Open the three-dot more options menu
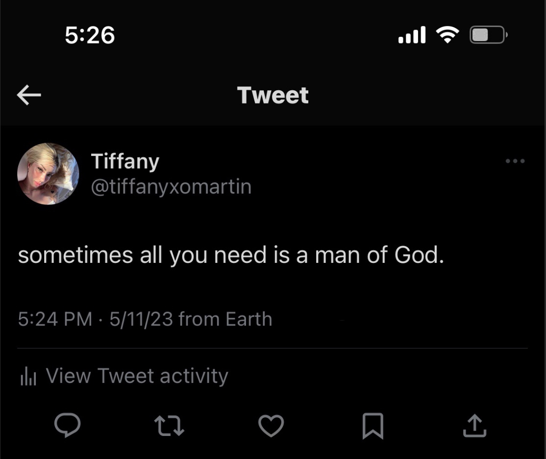This screenshot has width=546, height=459. [515, 161]
